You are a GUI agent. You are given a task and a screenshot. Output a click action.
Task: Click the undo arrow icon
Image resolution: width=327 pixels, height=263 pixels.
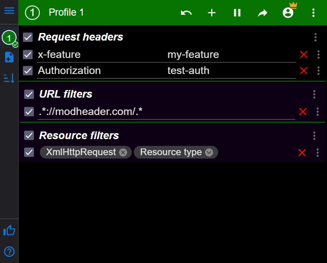click(186, 13)
